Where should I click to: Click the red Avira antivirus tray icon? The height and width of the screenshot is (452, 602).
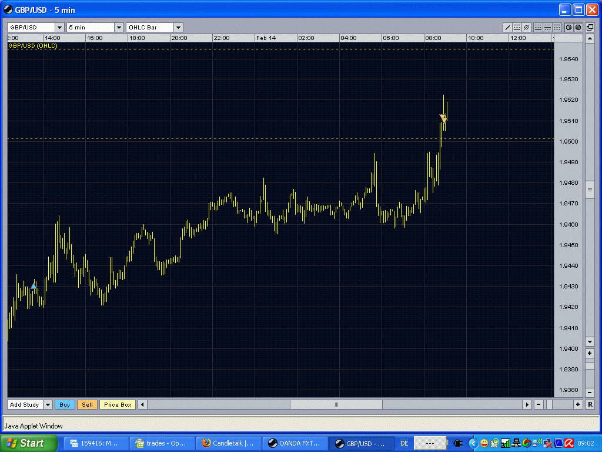tap(569, 444)
